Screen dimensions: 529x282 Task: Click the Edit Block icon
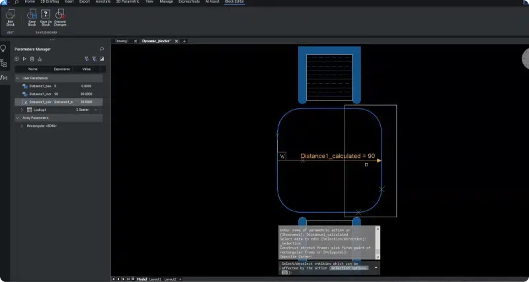pyautogui.click(x=11, y=15)
